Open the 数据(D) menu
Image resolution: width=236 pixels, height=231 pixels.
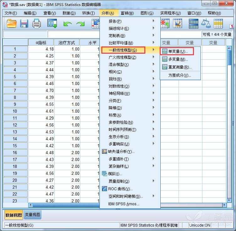(69, 13)
